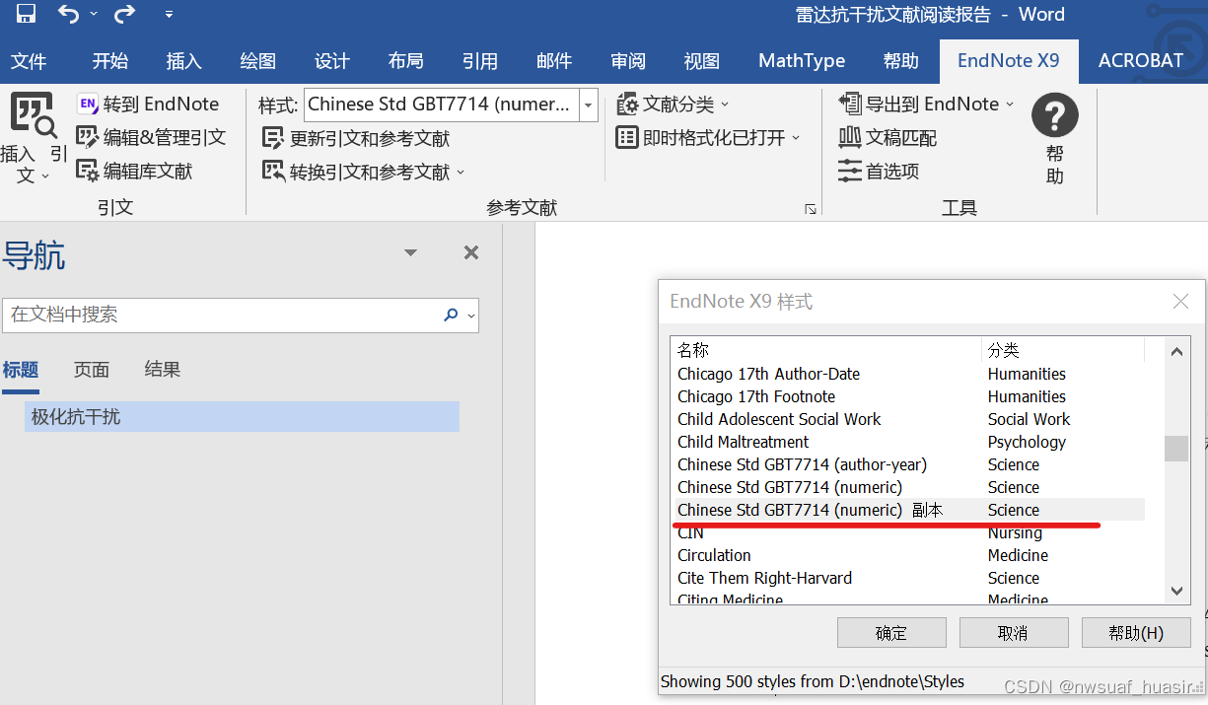The width and height of the screenshot is (1208, 705).
Task: Open 导出到 EndNote dropdown
Action: click(x=926, y=104)
